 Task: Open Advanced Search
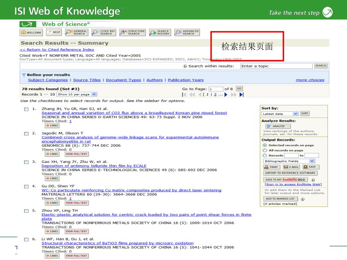coord(187,32)
